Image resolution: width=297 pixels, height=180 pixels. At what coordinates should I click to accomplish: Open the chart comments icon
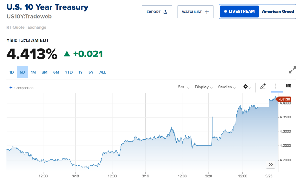[289, 86]
